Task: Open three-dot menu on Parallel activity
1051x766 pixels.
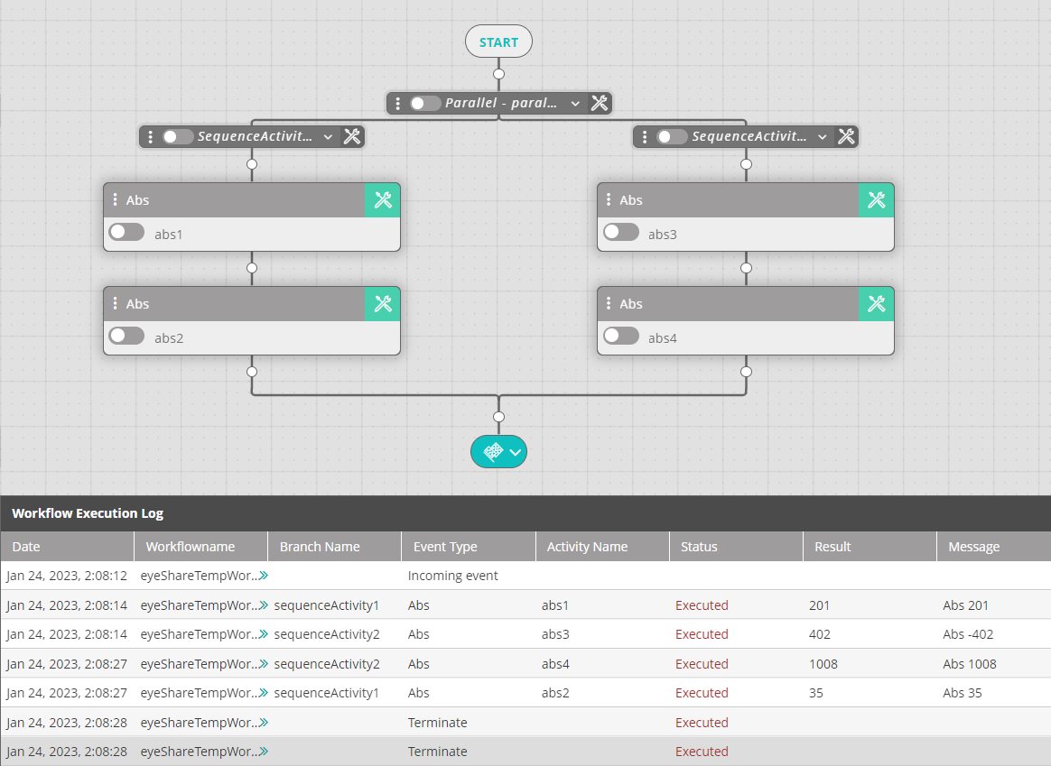Action: pos(397,103)
